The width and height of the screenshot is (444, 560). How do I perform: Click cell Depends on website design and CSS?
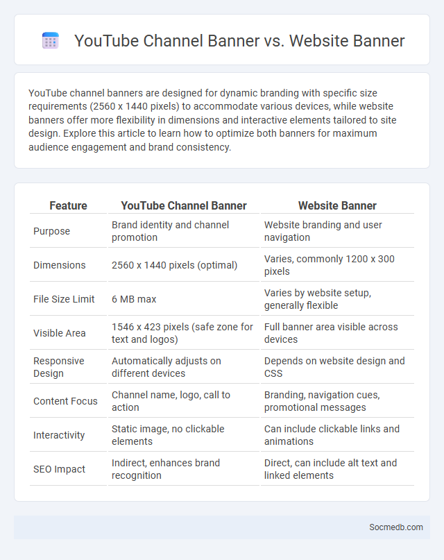click(x=337, y=367)
